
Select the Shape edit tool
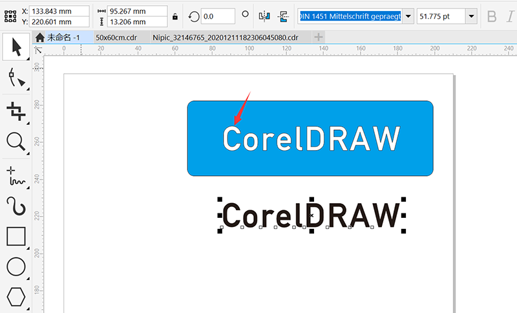(x=16, y=78)
